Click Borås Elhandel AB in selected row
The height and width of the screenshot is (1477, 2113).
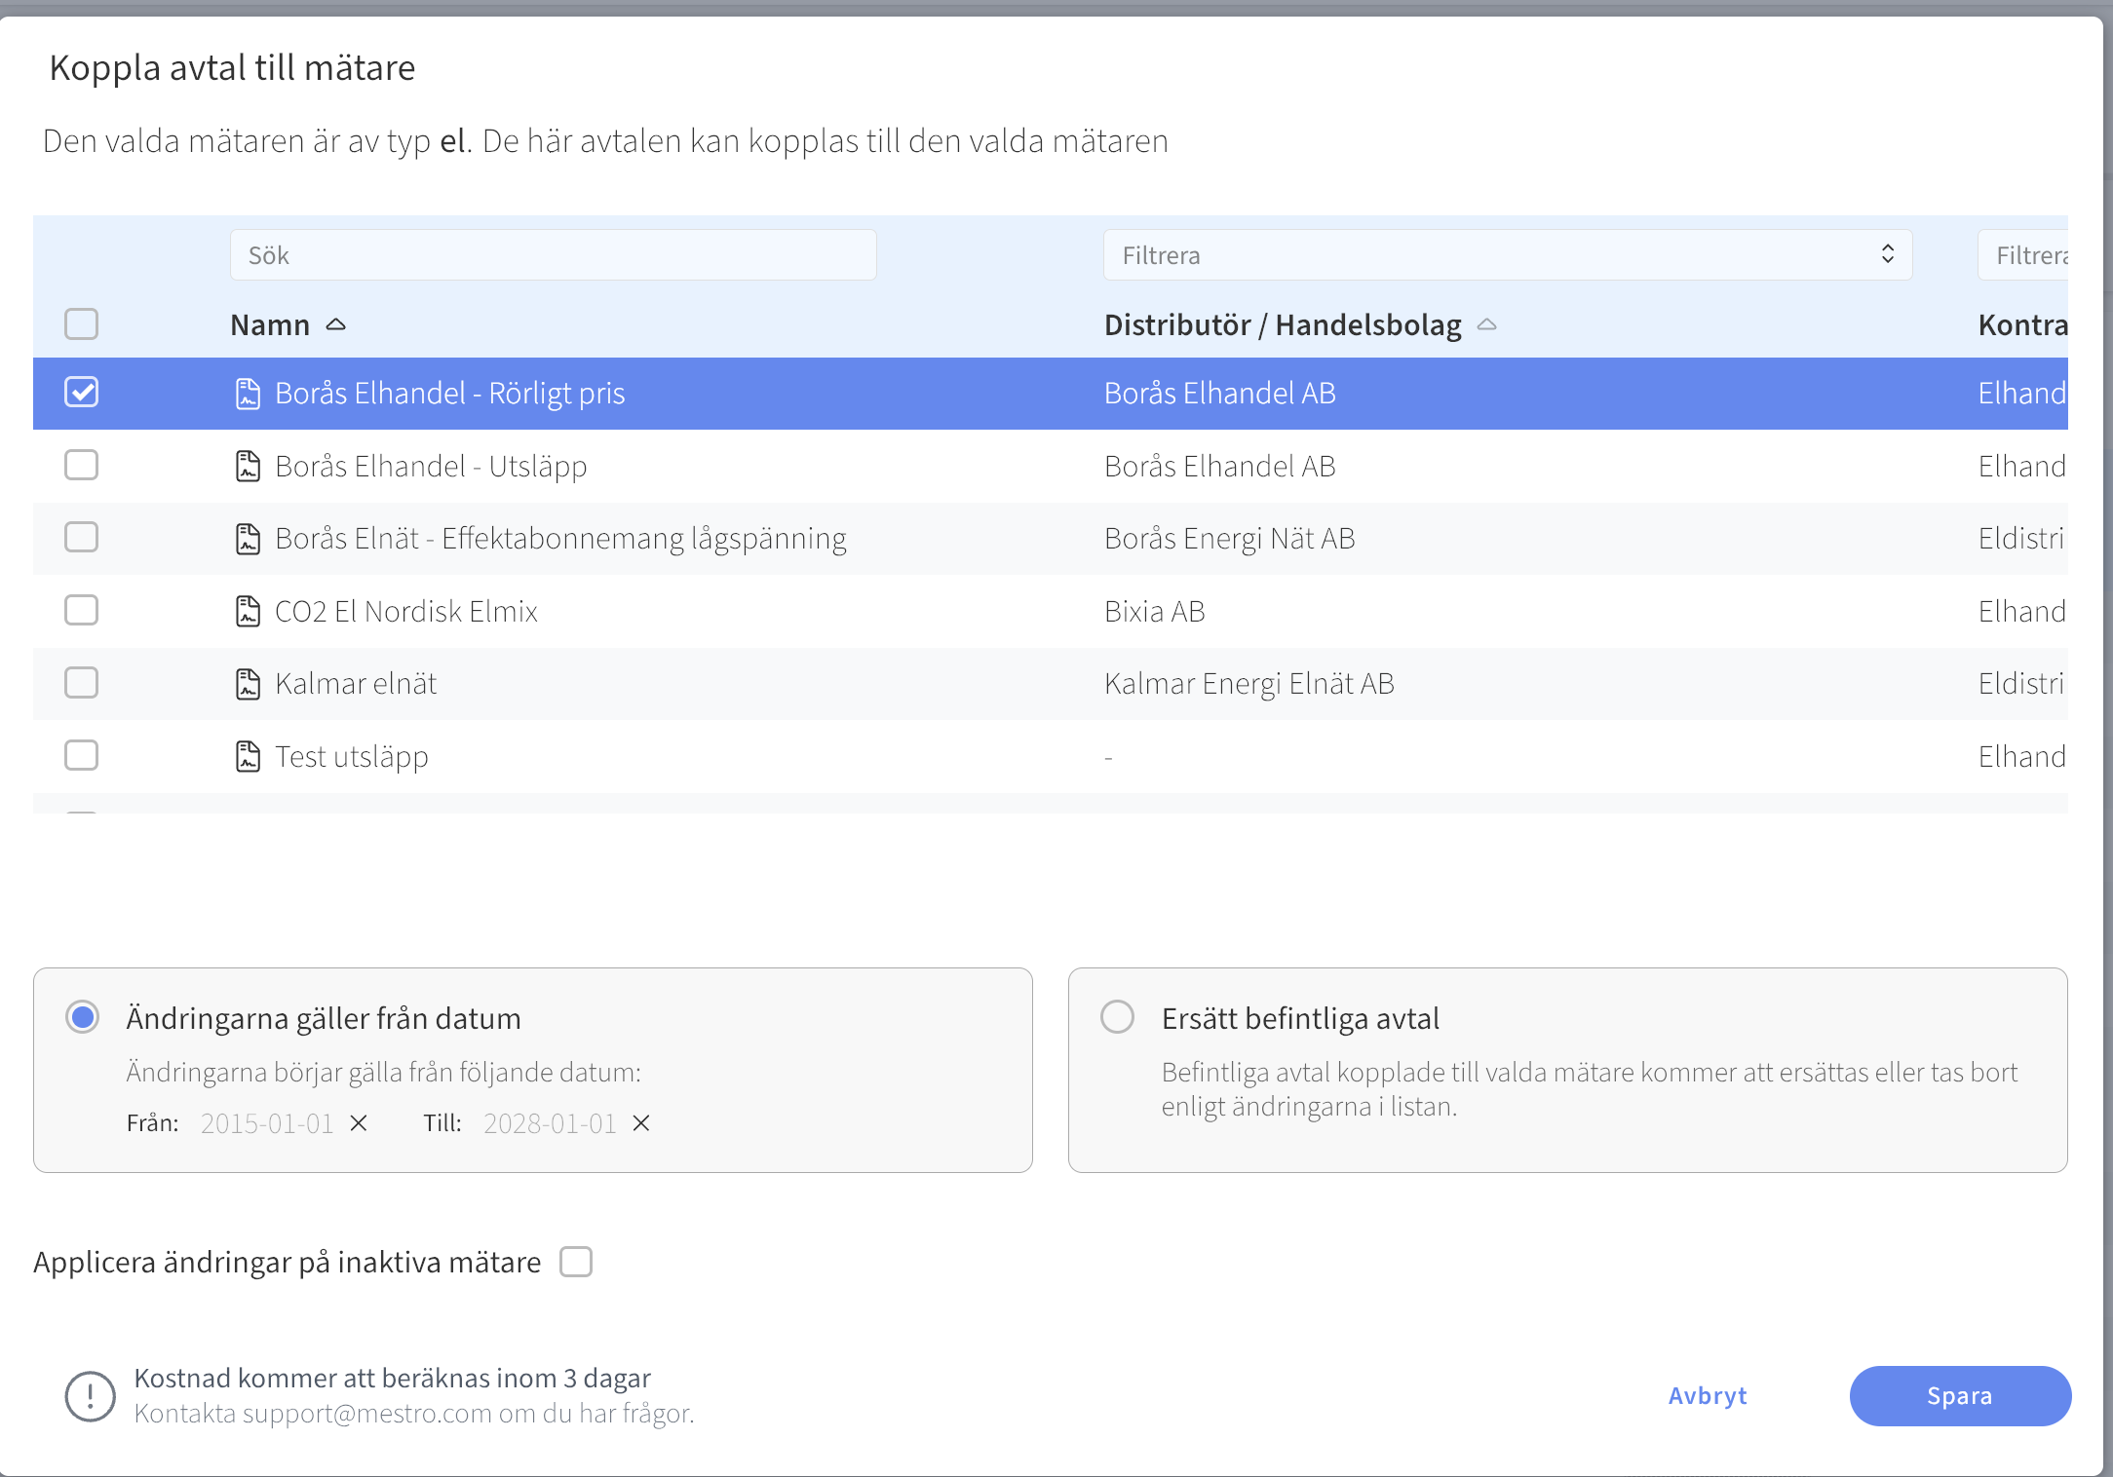1220,394
